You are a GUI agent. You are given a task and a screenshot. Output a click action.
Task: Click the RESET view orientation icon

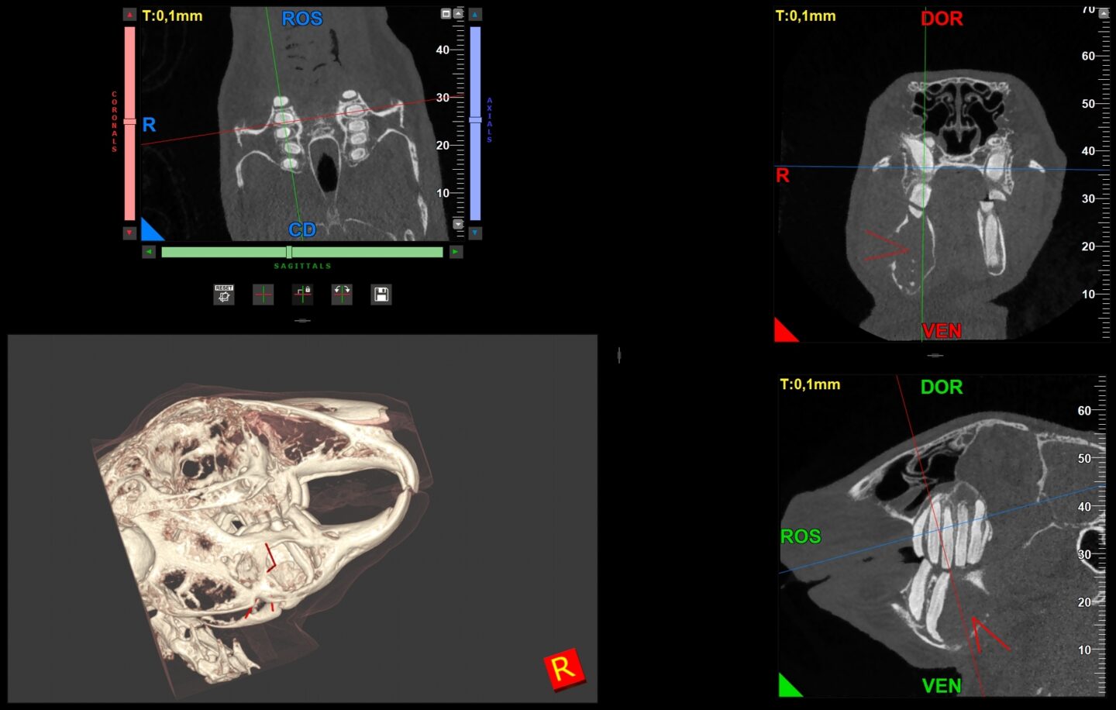(224, 295)
